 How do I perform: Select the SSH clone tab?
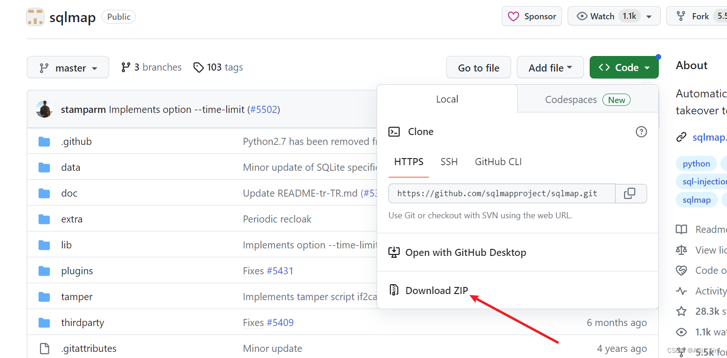(449, 162)
